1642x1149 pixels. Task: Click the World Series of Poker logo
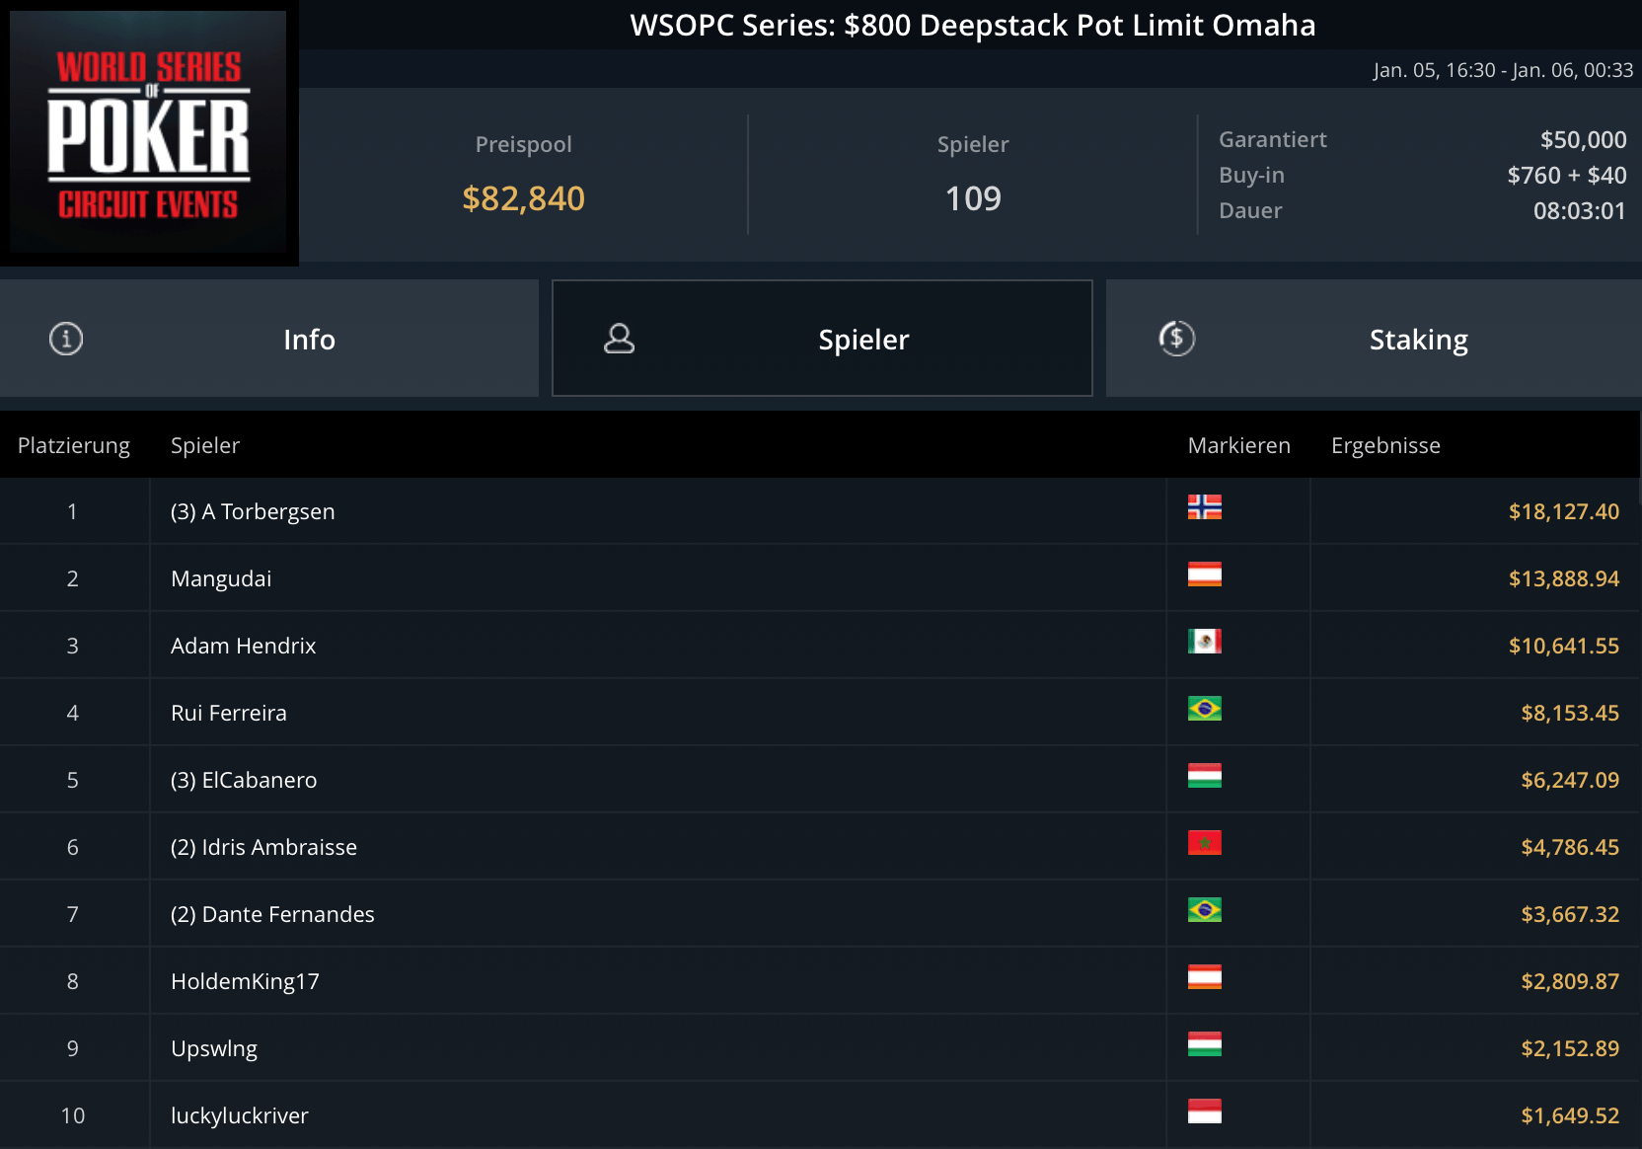[148, 132]
